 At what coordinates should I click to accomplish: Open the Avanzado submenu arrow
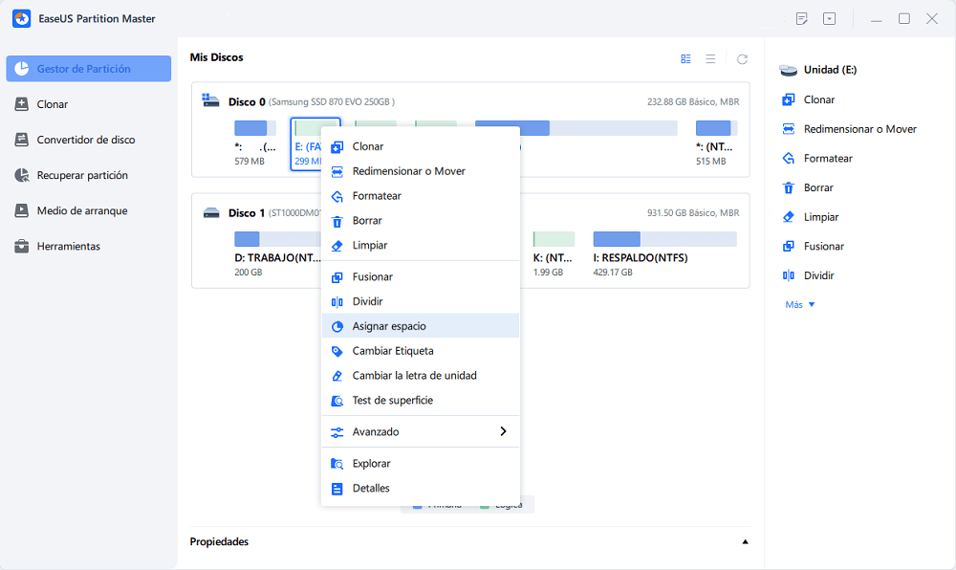tap(503, 431)
